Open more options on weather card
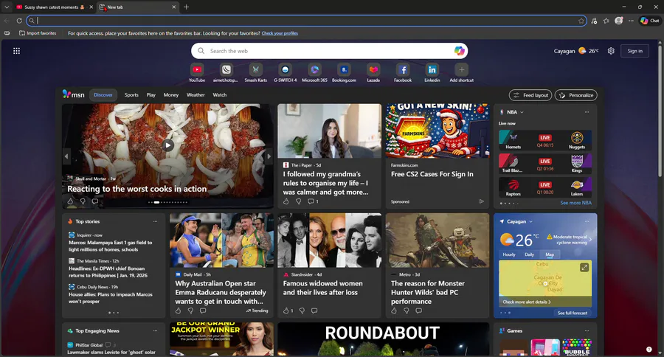664x357 pixels. pos(587,221)
